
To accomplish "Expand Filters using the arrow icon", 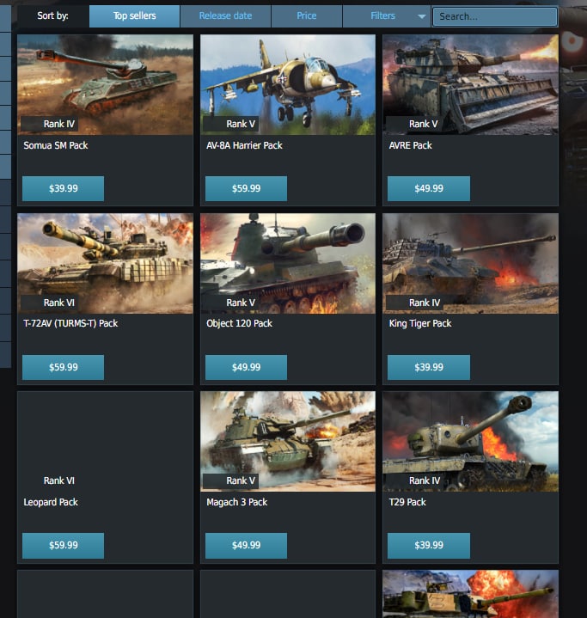I will 421,16.
